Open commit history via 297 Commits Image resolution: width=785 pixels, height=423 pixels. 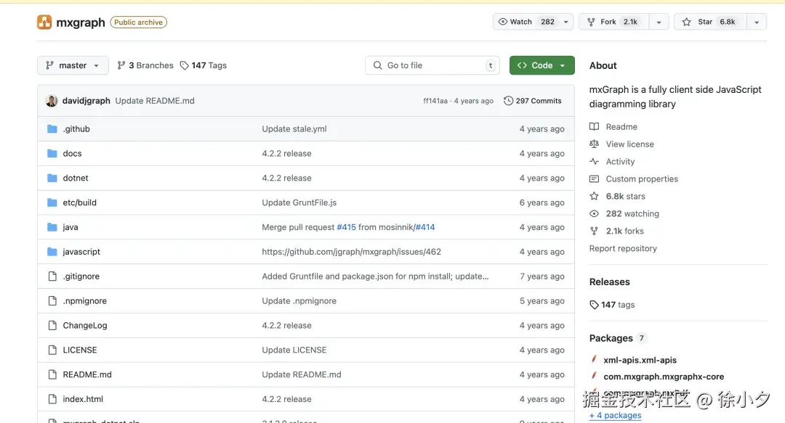(533, 101)
